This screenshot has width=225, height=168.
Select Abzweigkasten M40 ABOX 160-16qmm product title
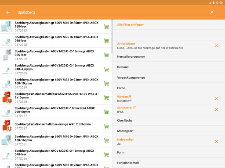(x=56, y=138)
